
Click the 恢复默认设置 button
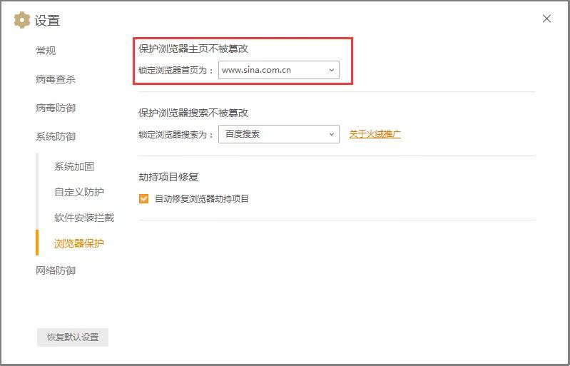coord(73,337)
